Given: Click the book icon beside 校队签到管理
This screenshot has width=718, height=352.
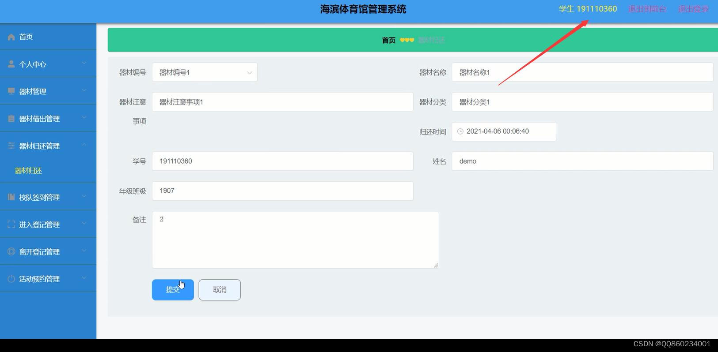Looking at the screenshot, I should (11, 197).
